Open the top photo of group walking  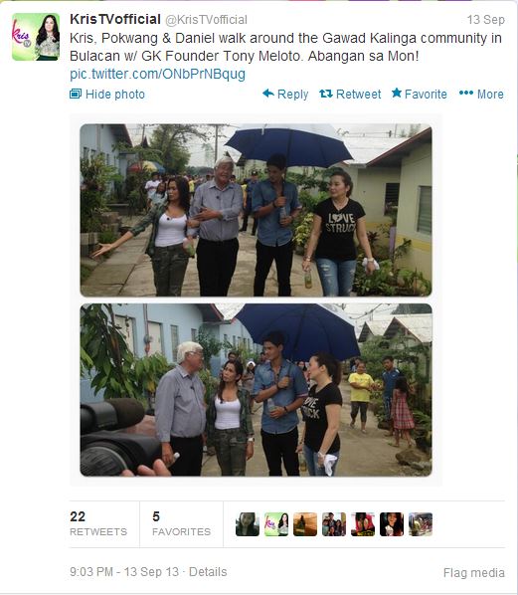[x=256, y=210]
